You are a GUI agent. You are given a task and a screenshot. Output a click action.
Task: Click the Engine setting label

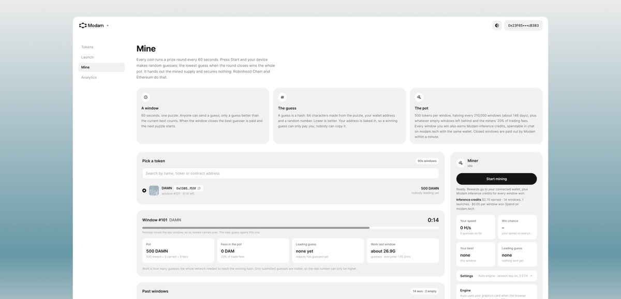tap(465, 290)
